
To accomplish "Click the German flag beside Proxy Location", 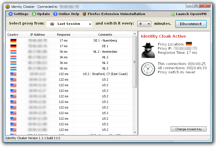I will [x=189, y=44].
